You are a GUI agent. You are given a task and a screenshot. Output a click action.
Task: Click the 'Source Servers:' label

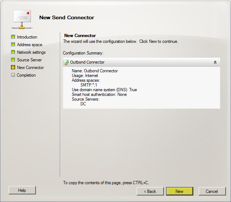pyautogui.click(x=86, y=99)
